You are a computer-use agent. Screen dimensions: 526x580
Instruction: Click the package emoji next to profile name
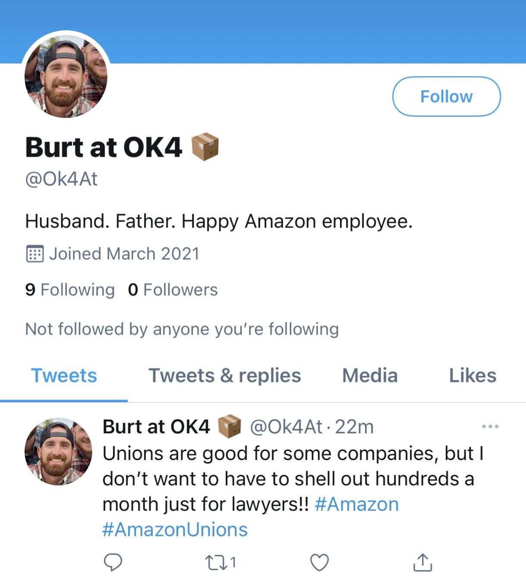(x=205, y=147)
